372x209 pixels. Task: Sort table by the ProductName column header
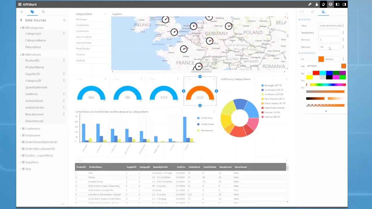click(95, 167)
